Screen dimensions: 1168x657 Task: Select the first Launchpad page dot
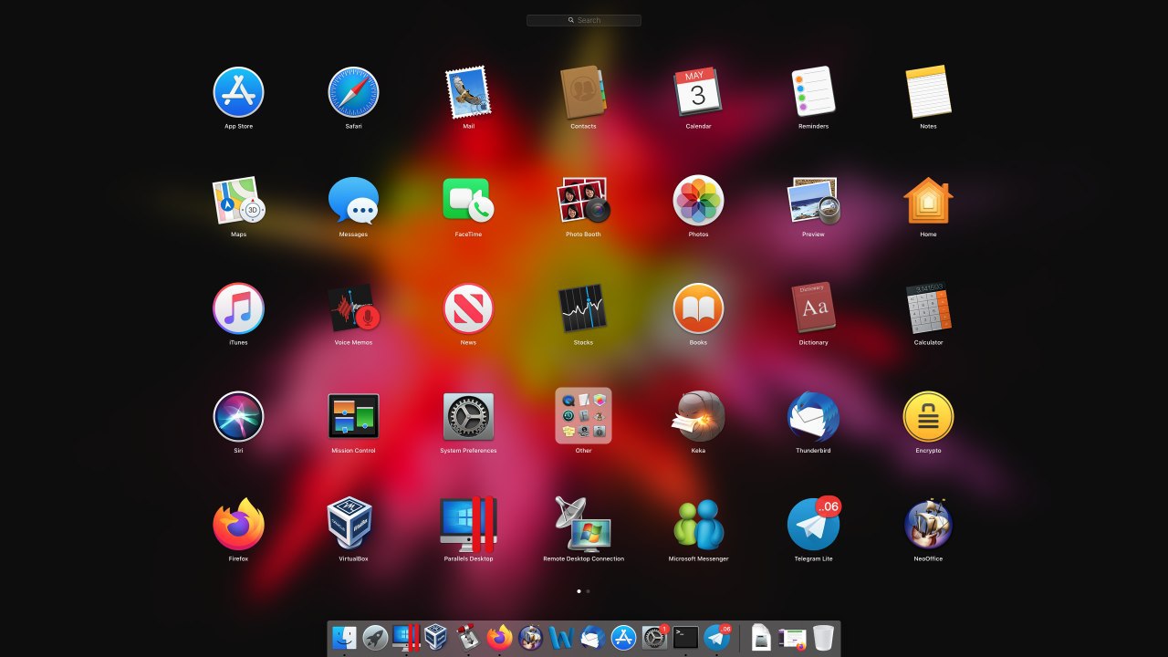pos(579,591)
